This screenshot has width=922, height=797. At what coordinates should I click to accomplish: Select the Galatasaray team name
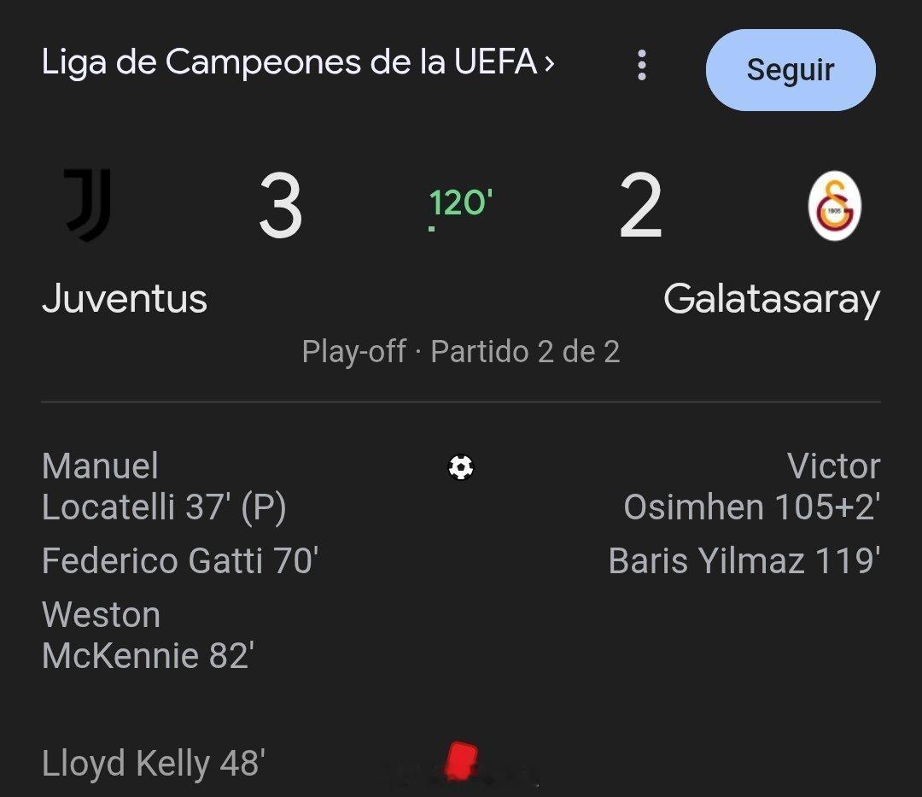(771, 299)
